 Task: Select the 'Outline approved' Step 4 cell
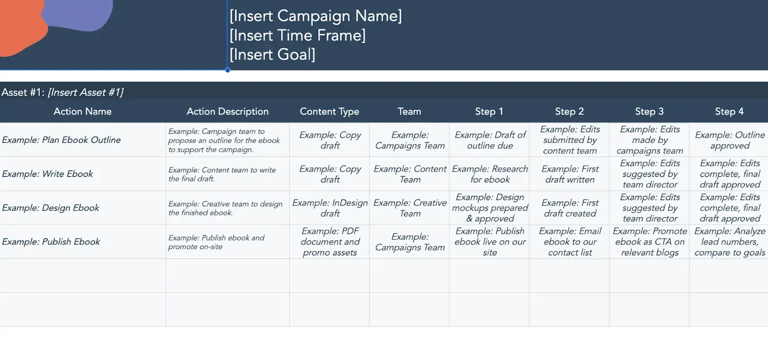730,140
